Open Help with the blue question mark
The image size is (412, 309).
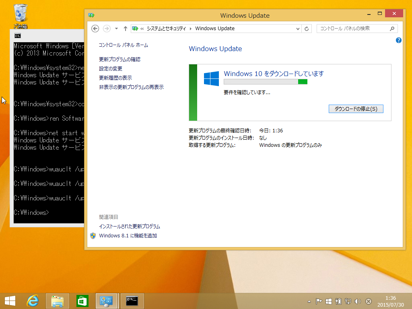tap(399, 40)
